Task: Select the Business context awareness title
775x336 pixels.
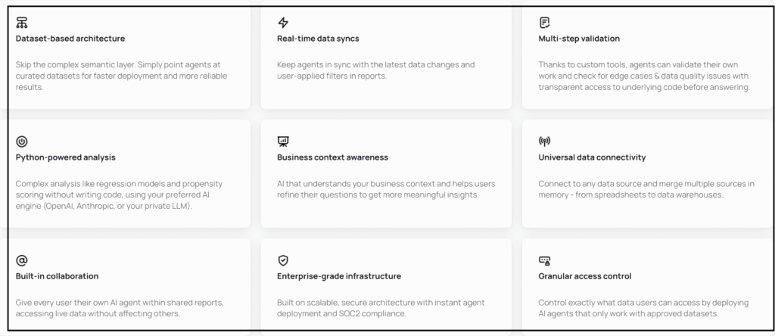Action: click(x=333, y=157)
